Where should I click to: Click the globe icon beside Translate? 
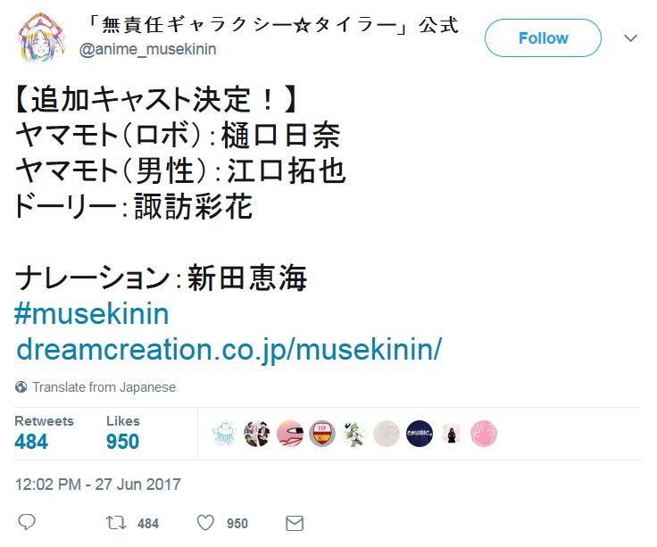(21, 387)
